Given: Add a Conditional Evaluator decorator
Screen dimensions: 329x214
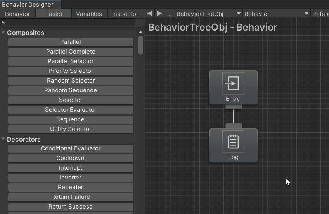Looking at the screenshot, I should point(71,148).
